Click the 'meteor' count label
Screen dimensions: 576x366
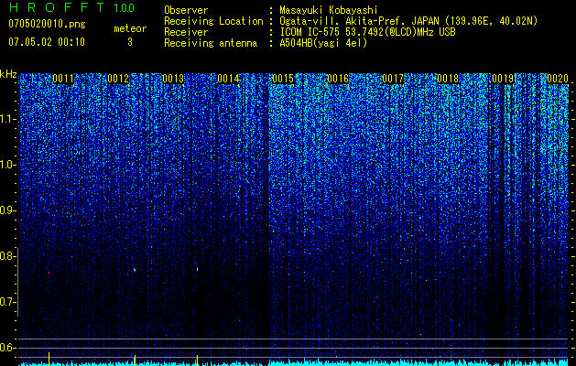(130, 28)
